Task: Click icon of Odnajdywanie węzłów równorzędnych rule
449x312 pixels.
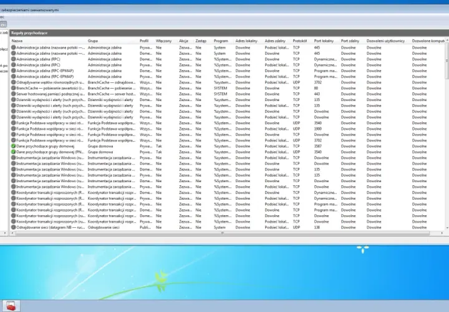Action: [x=13, y=82]
